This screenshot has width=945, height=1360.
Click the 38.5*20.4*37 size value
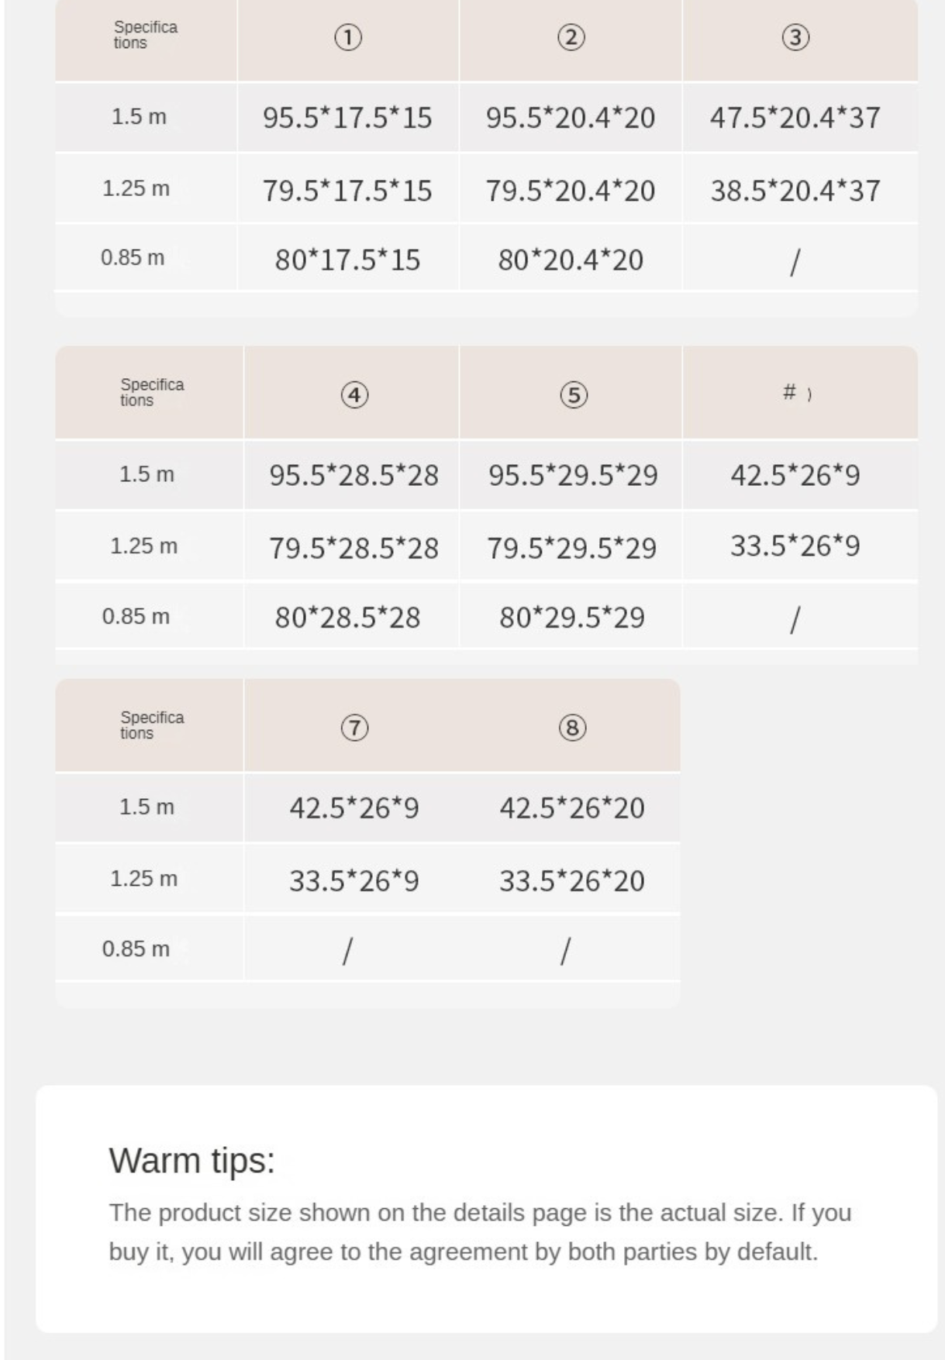click(x=795, y=191)
